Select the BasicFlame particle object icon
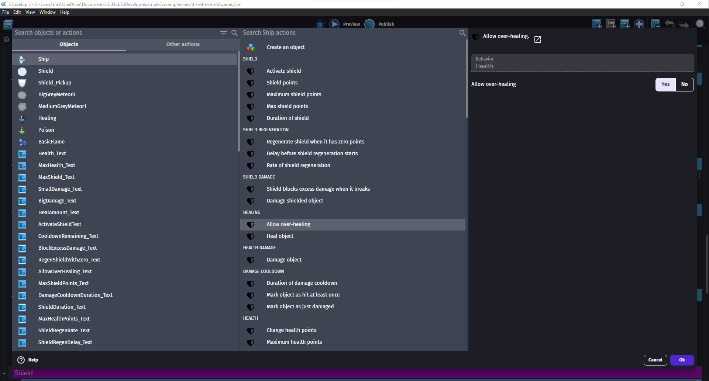 22,142
